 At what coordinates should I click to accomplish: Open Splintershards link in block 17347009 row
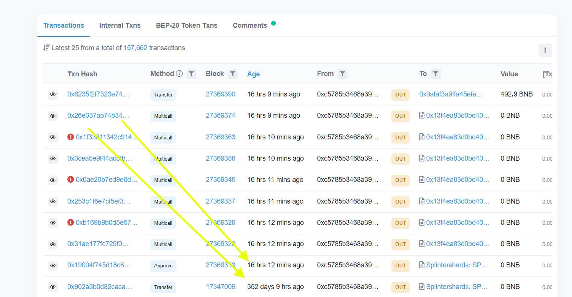tap(457, 287)
